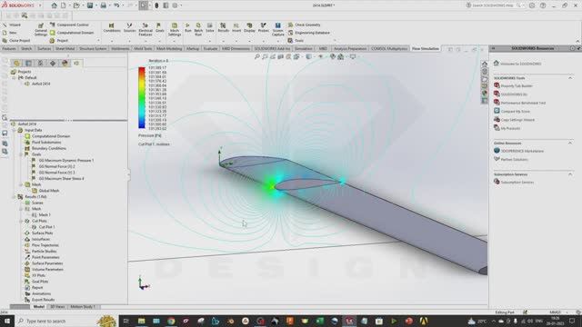Open the PropertyManager panel tab
Viewport: 582px width, 327px height.
[x=28, y=63]
